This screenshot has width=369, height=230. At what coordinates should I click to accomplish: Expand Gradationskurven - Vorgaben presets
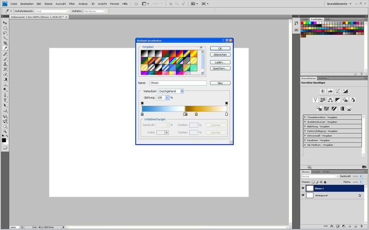point(305,122)
